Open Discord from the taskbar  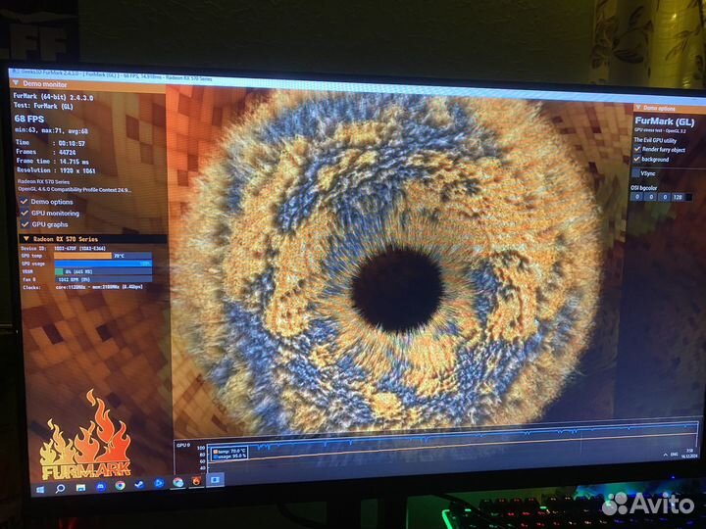[100, 486]
